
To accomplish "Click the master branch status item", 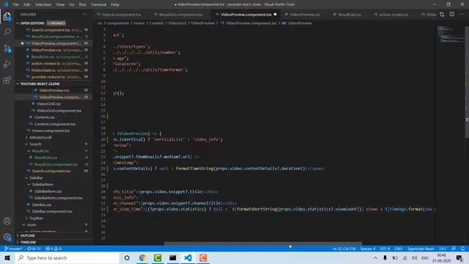I will [x=13, y=249].
